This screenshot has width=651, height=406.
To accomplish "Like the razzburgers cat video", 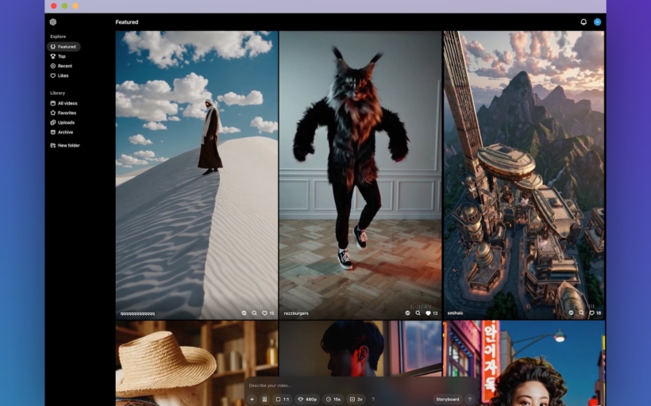I will click(x=429, y=313).
